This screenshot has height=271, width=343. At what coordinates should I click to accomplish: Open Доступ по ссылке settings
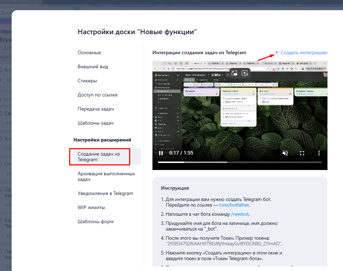[x=97, y=95]
